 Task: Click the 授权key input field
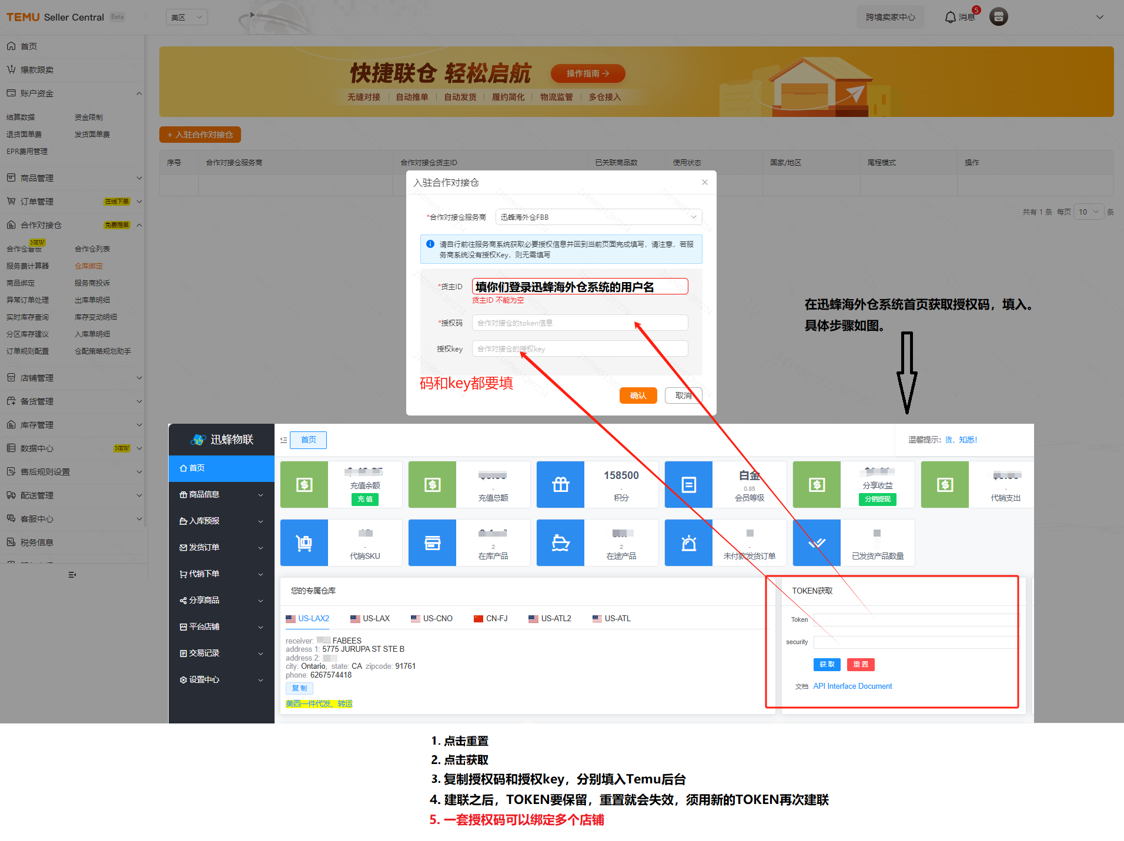580,349
